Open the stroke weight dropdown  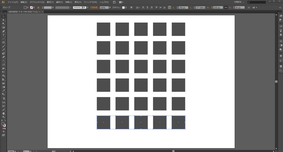tap(53, 7)
